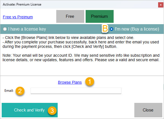Viewport: 164px width, 119px height.
Task: Click the orange number 2 badge
Action: click(20, 91)
